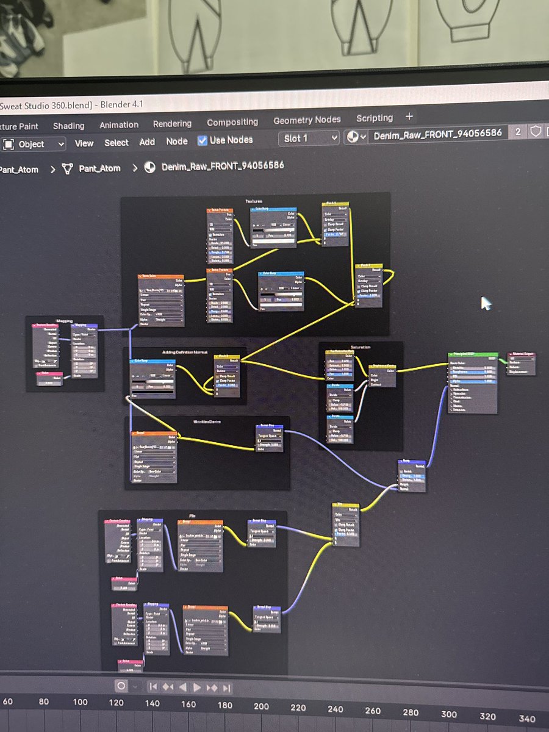
Task: Collapse the Material Output node via header arrow
Action: click(x=509, y=354)
